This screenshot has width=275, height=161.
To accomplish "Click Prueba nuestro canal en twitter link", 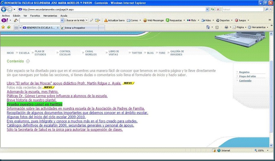I will click(35, 104).
